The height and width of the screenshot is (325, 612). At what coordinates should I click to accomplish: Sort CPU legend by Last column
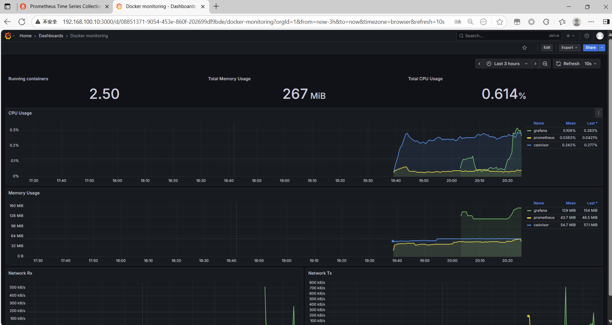[592, 123]
